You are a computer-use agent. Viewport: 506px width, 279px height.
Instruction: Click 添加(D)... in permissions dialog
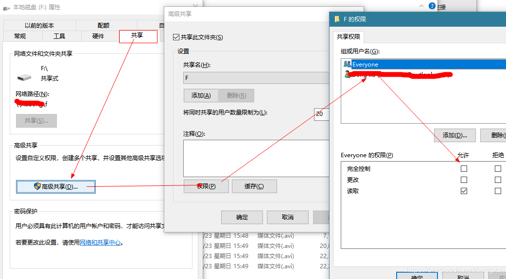[x=454, y=135]
